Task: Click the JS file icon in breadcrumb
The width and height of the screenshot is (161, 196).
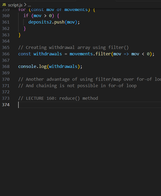Action: pos(4,5)
